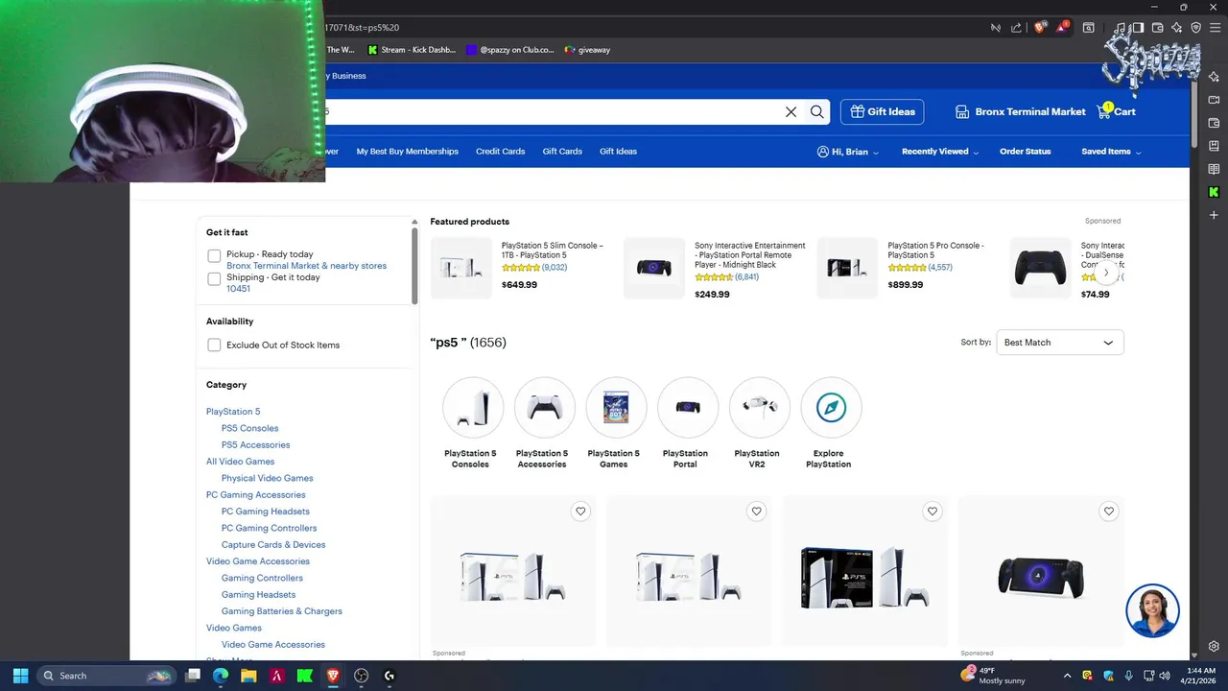Open Gift Cards in the nav bar
The width and height of the screenshot is (1228, 691).
point(562,152)
